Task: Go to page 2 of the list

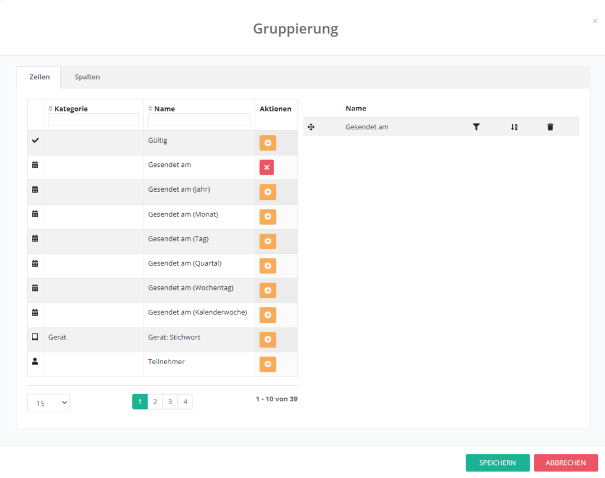Action: tap(155, 402)
